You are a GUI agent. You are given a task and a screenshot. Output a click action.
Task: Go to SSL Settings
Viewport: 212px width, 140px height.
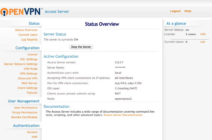(x=29, y=59)
